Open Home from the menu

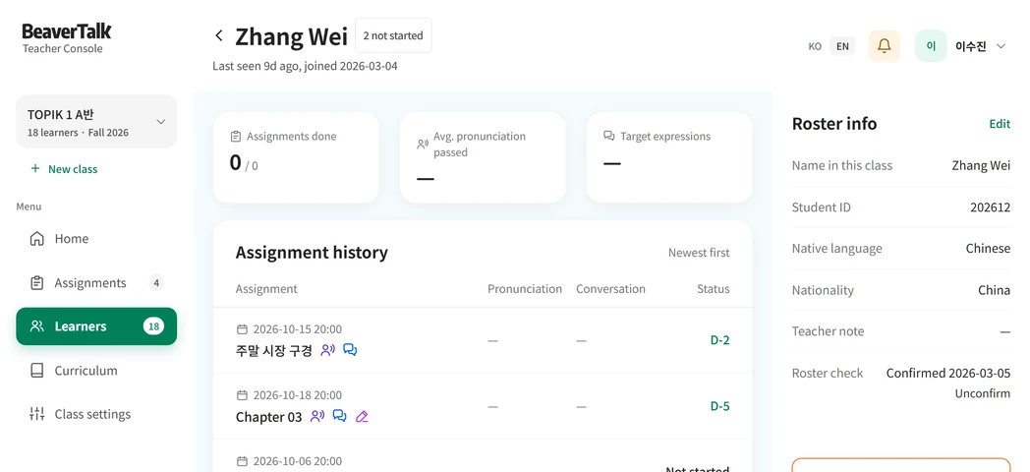96,239
